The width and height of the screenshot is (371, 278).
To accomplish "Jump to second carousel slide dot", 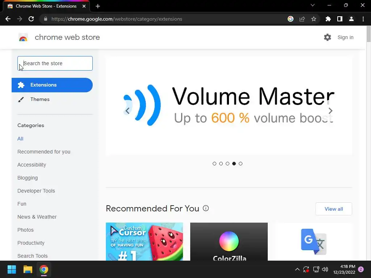I will [221, 164].
